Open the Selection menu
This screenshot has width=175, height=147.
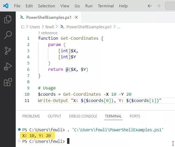(x=47, y=6)
